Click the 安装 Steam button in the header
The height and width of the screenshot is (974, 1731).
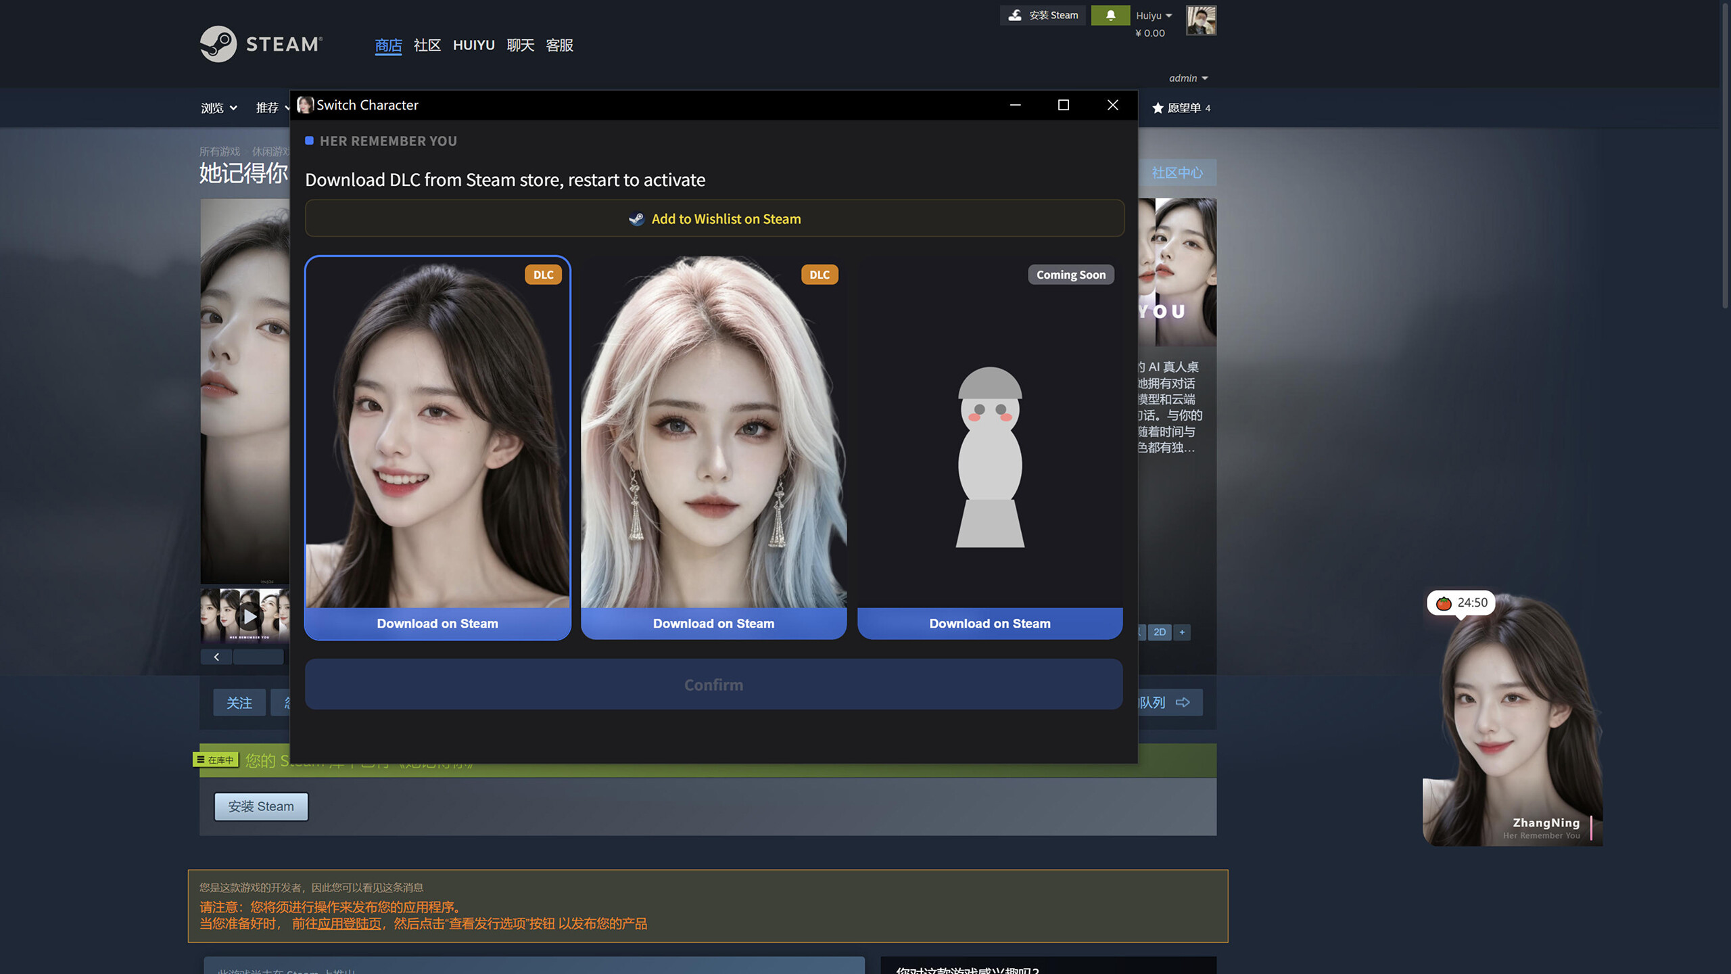(1043, 15)
